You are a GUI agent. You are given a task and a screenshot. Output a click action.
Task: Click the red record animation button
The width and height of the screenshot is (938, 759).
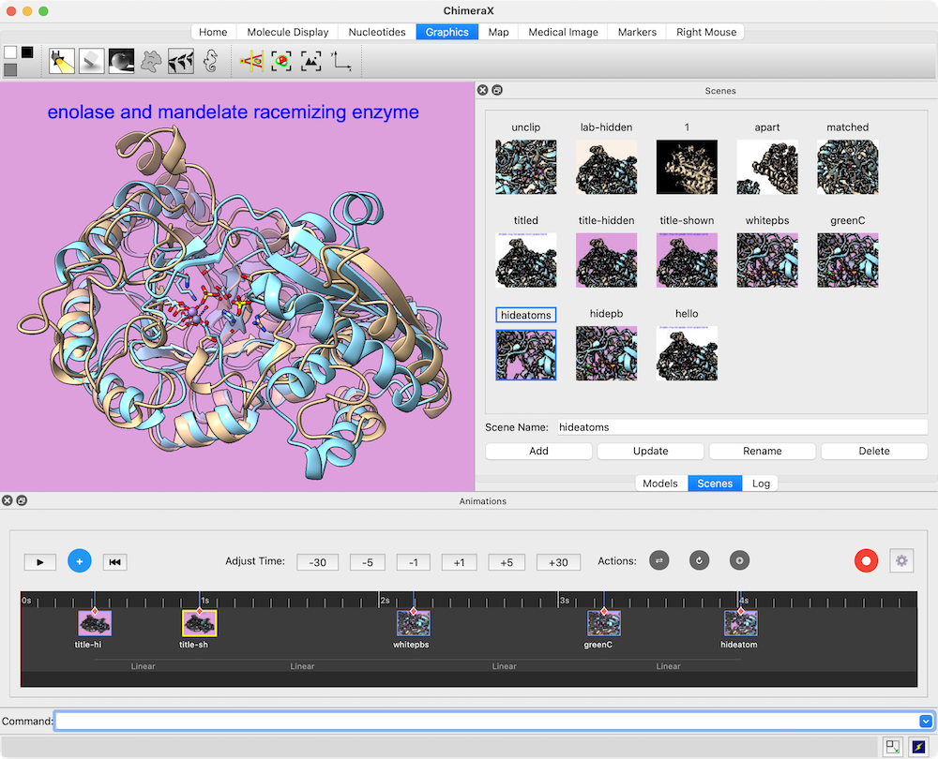[866, 561]
